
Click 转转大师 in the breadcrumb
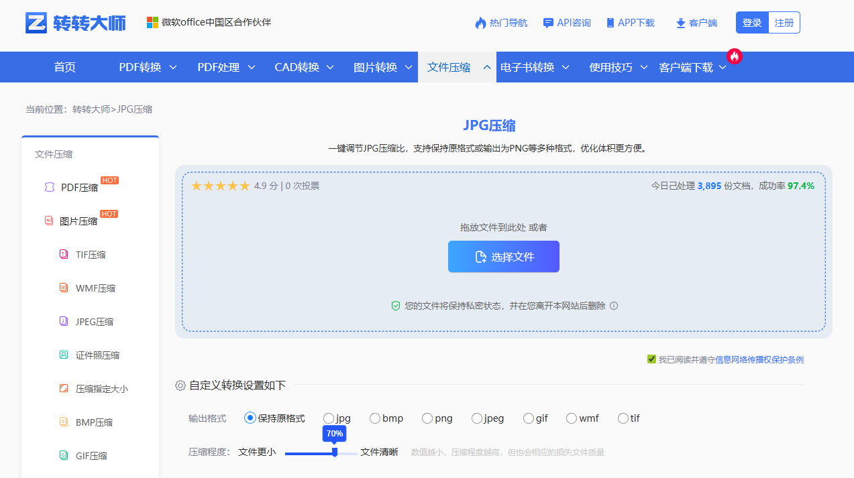pos(91,109)
